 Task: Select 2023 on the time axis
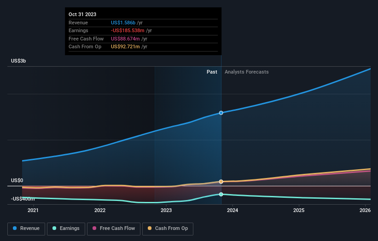(x=166, y=211)
